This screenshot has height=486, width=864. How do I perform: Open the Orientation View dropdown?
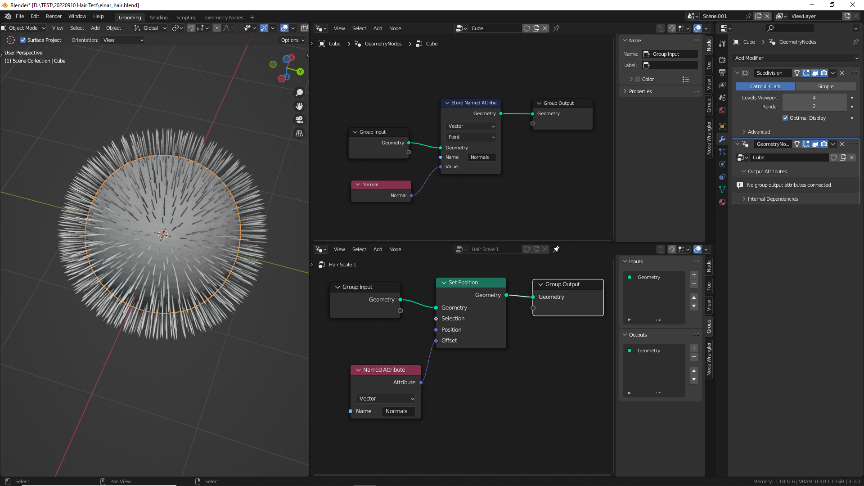(123, 40)
